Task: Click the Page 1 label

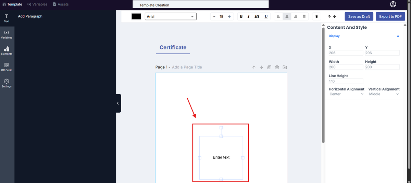Action: click(161, 67)
